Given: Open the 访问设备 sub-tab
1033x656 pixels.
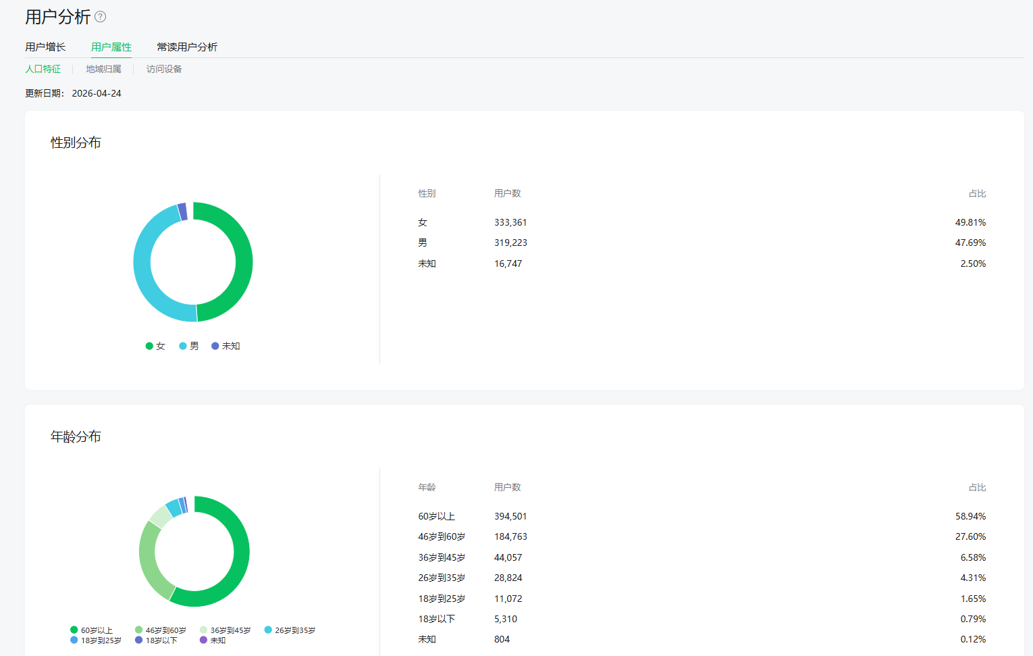Looking at the screenshot, I should 164,69.
